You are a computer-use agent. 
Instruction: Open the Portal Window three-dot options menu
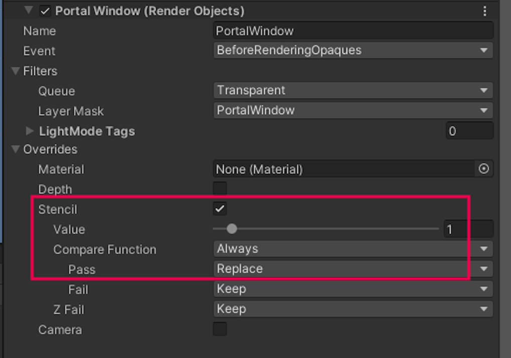pos(484,11)
